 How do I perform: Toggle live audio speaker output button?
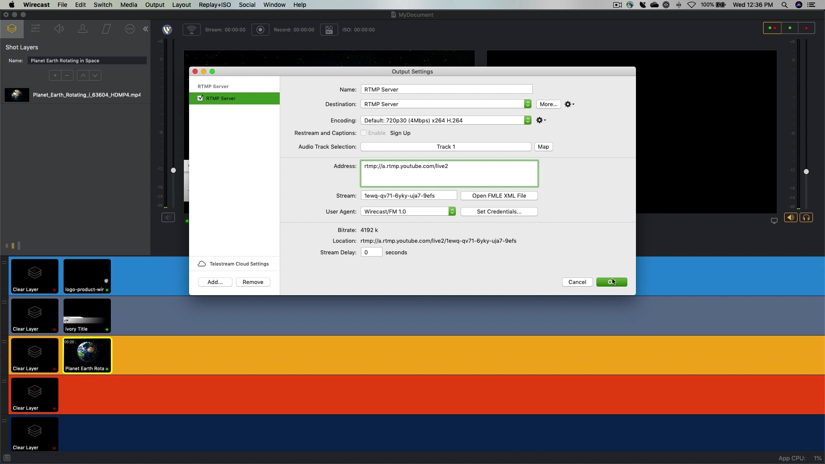tap(791, 218)
